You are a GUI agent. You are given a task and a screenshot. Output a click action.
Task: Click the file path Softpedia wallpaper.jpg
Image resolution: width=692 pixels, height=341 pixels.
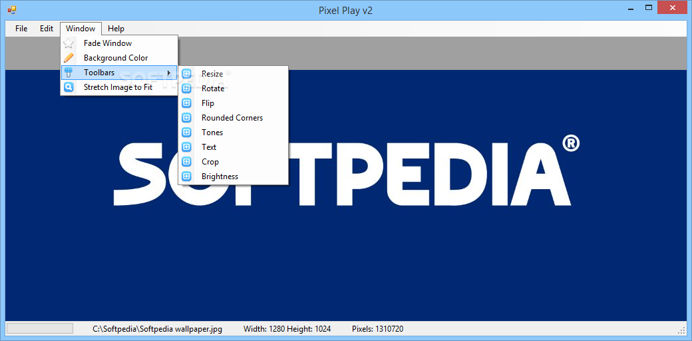tap(157, 328)
